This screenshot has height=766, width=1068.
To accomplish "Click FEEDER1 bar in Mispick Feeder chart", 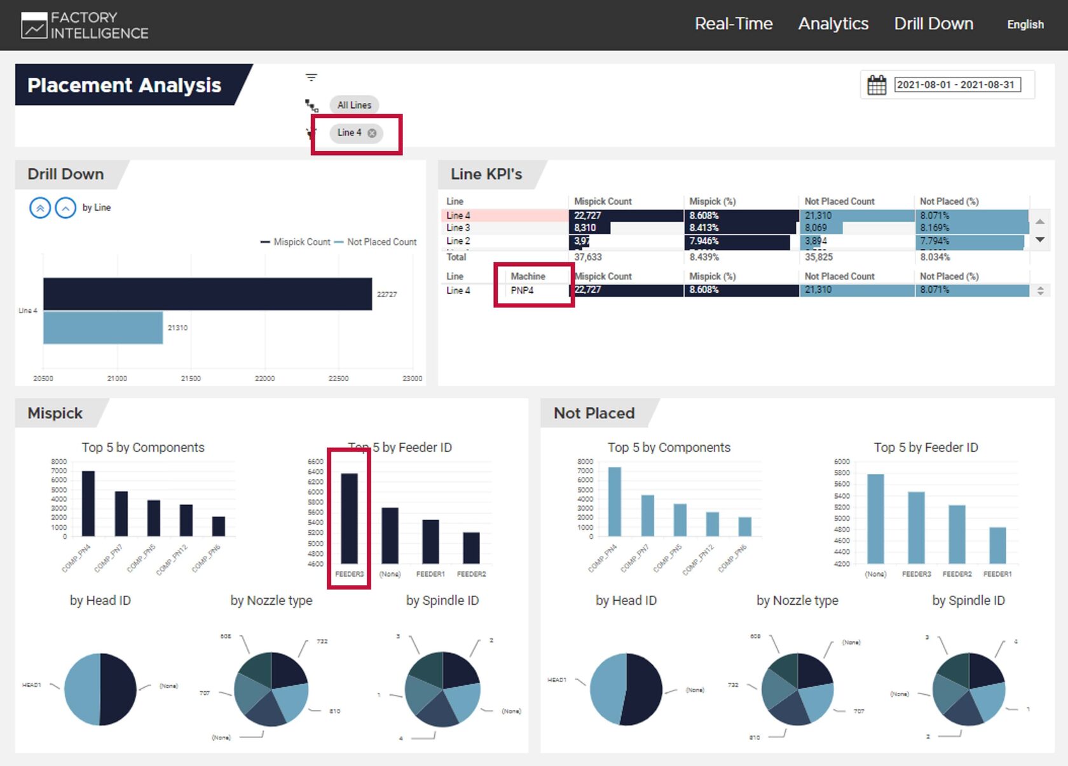I will pos(430,542).
